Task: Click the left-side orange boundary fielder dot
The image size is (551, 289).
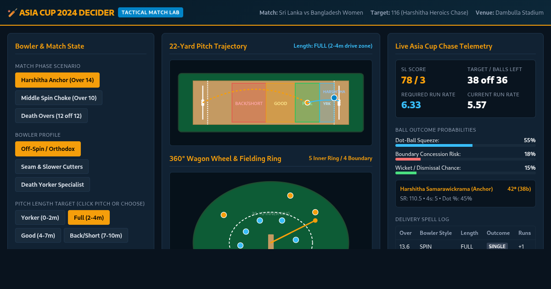Action: point(224,215)
